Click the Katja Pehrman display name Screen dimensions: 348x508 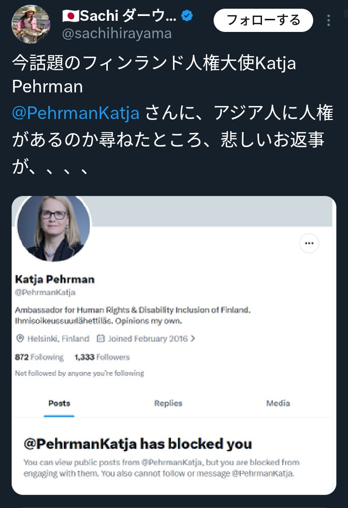[x=55, y=279]
